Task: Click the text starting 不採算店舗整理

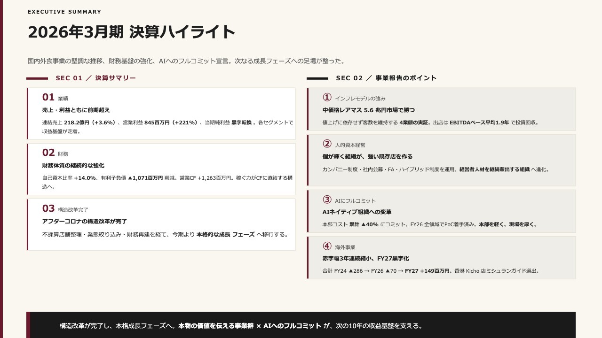Action: [166, 234]
